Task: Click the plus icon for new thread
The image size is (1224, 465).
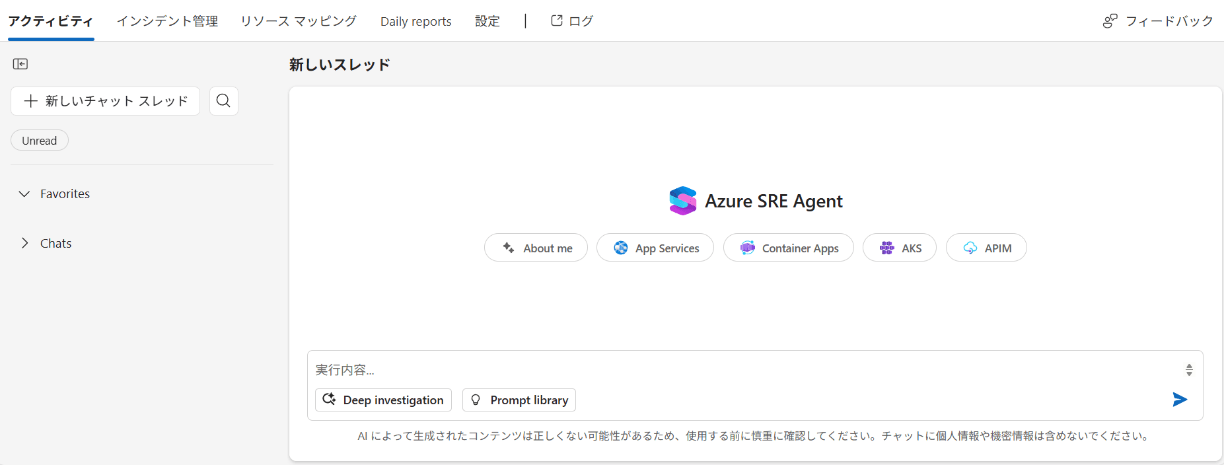Action: click(x=30, y=101)
